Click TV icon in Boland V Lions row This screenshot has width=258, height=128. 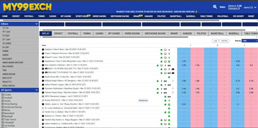pos(165,58)
